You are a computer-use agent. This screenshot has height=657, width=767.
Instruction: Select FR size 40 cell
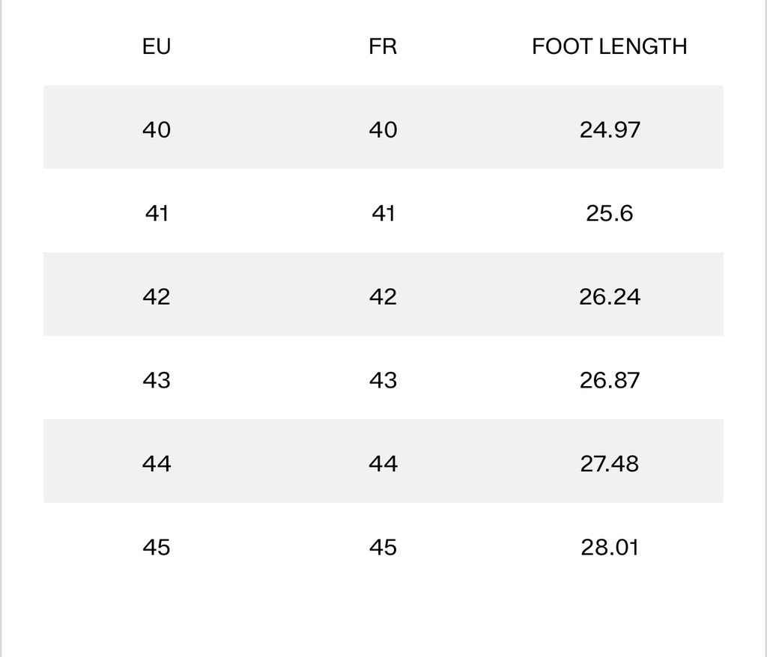(x=383, y=129)
